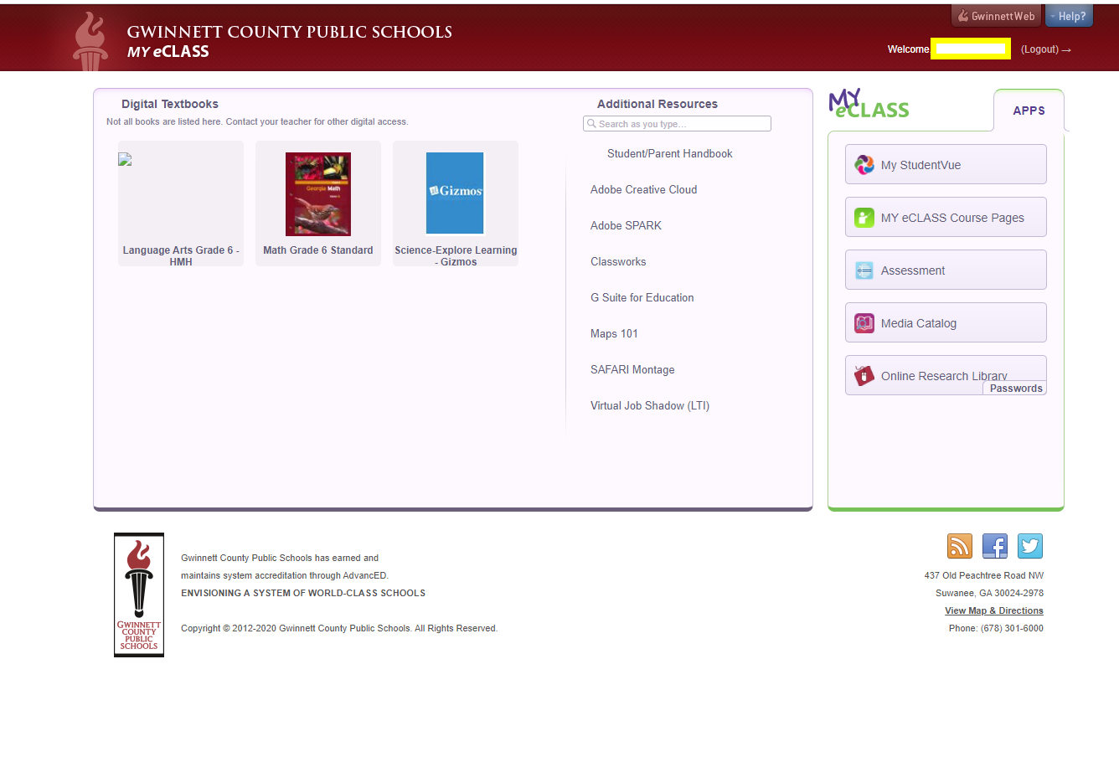Open G Suite for Education link
The image size is (1119, 757).
click(642, 297)
